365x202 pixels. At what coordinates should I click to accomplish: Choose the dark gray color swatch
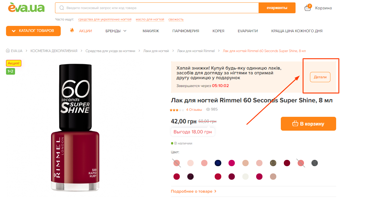[314, 163]
